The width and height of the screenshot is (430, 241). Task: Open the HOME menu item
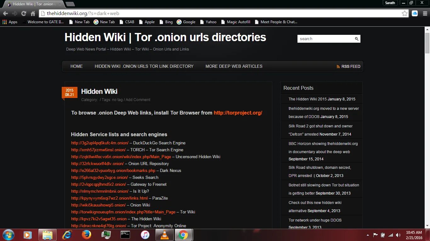76,66
